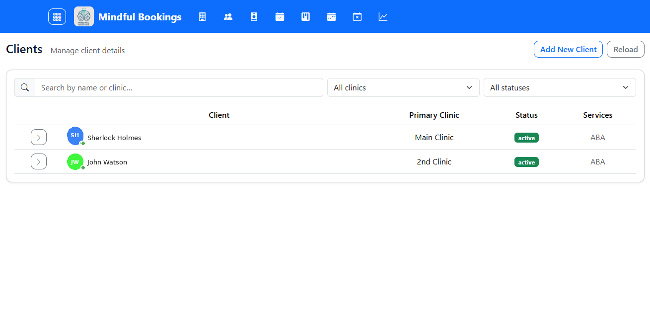Open the Staff badge icon in navbar

click(x=254, y=16)
